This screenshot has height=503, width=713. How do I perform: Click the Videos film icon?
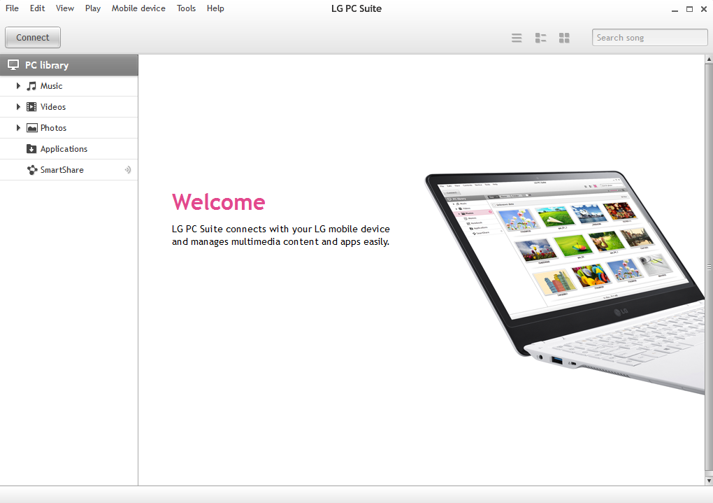pos(31,106)
